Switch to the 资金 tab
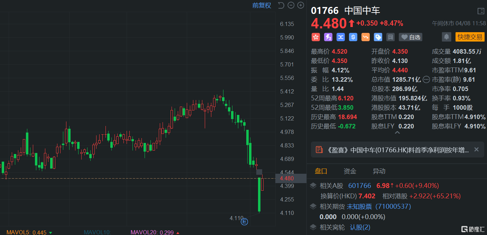487x235 pixels. (350, 171)
